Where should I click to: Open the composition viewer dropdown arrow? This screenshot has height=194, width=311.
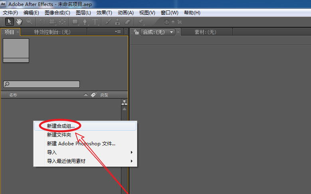click(x=172, y=32)
